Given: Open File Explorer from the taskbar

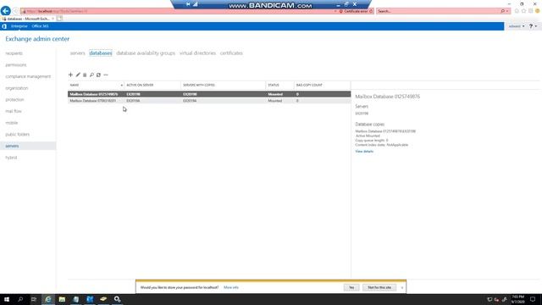Looking at the screenshot, I should coord(62,299).
